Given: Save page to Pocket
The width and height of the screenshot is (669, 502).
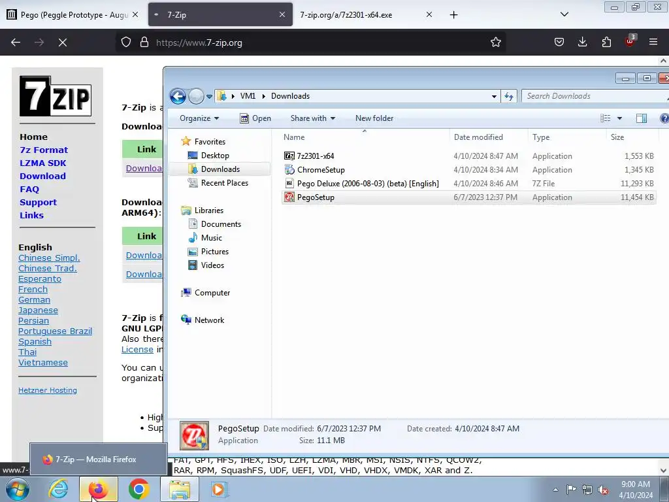Looking at the screenshot, I should click(559, 42).
